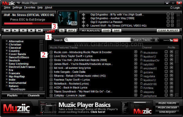Show info for Gigi D Agostino La Passion entry
The width and height of the screenshot is (183, 117).
168,21
